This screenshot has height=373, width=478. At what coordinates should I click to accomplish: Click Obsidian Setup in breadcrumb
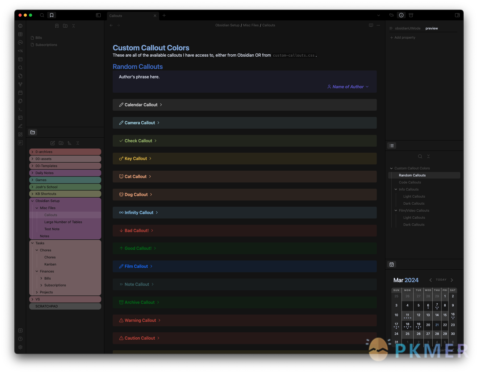point(227,25)
